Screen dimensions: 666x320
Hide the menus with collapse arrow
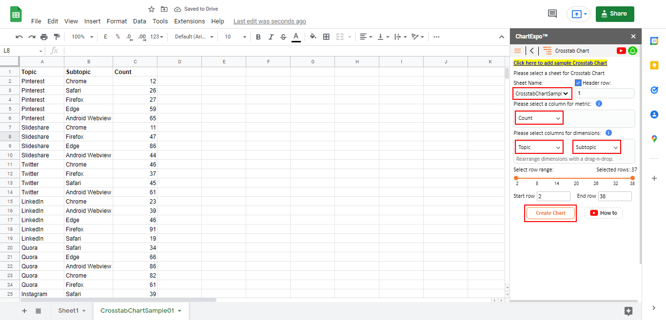pyautogui.click(x=502, y=37)
